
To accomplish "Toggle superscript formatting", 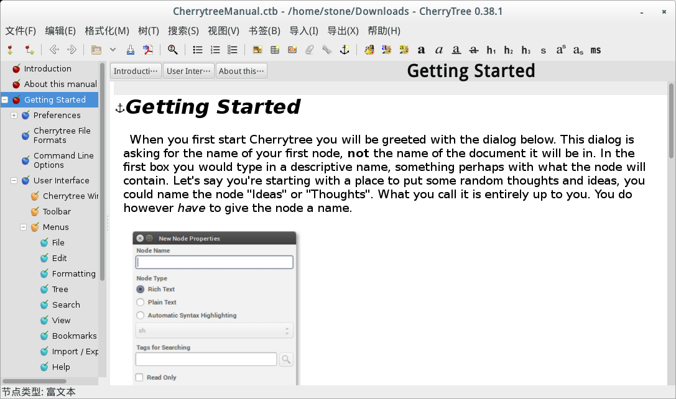I will click(561, 50).
